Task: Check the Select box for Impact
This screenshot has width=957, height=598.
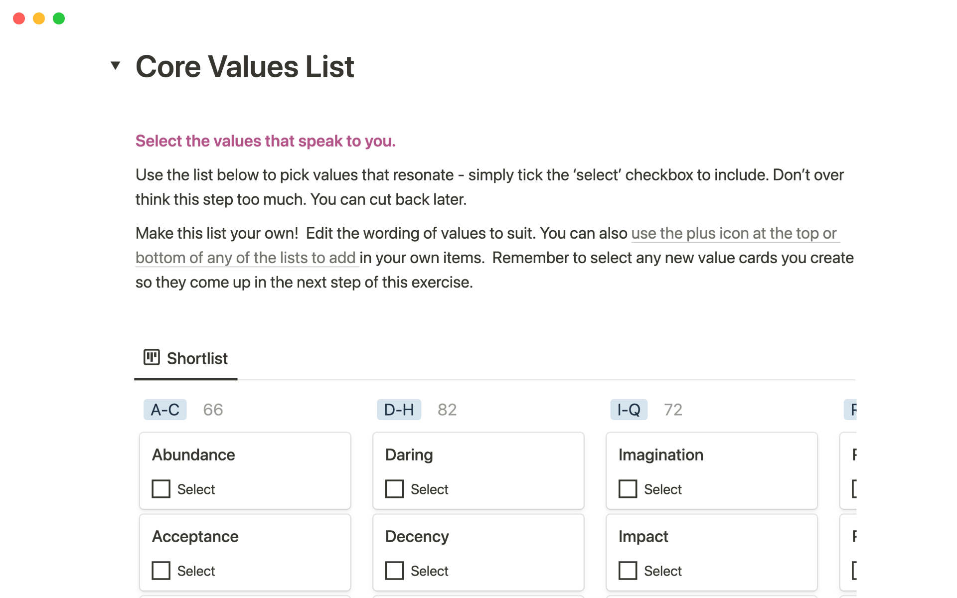Action: 628,571
